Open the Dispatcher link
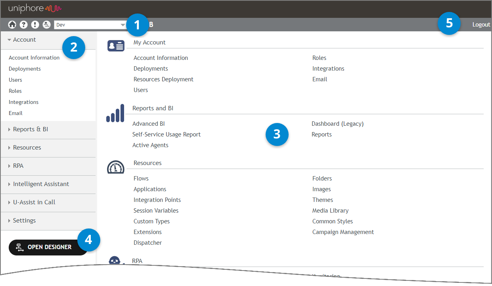This screenshot has height=286, width=492. [x=147, y=243]
